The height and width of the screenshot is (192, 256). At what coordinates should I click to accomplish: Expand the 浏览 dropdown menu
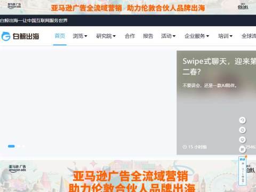coord(80,36)
